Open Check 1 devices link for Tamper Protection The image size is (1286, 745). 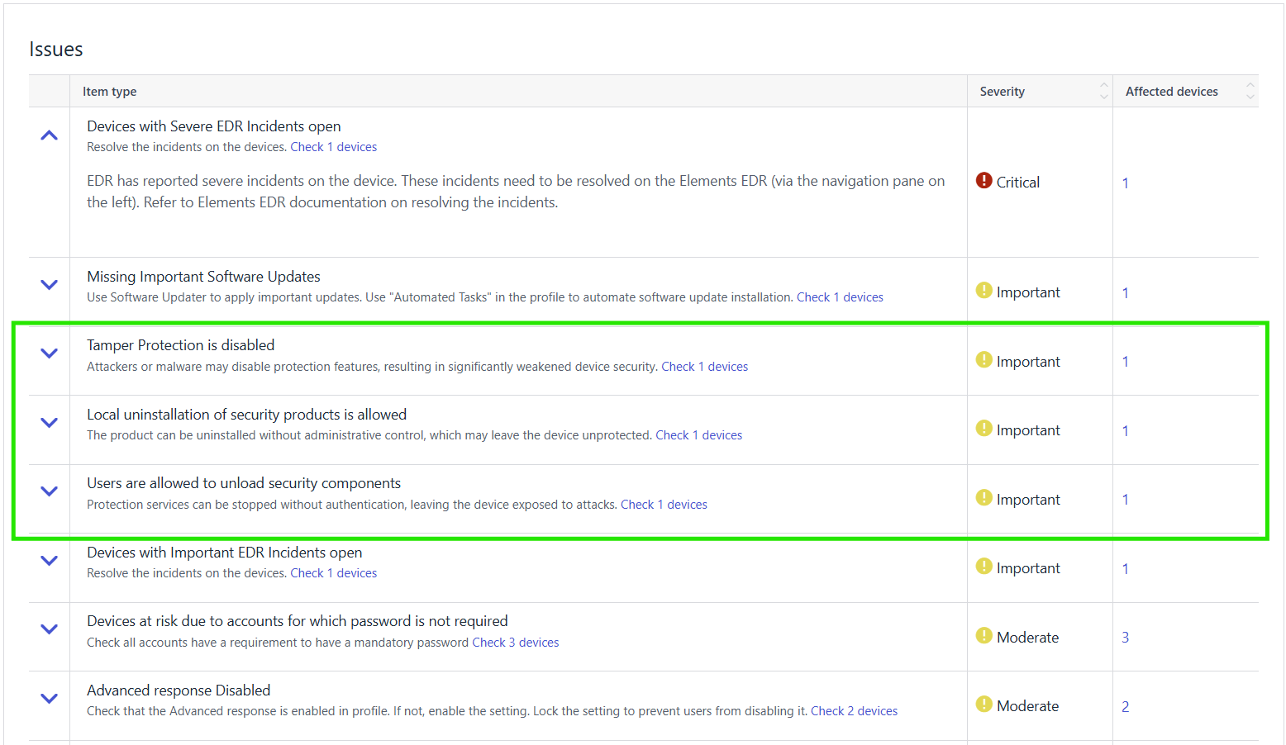(704, 367)
